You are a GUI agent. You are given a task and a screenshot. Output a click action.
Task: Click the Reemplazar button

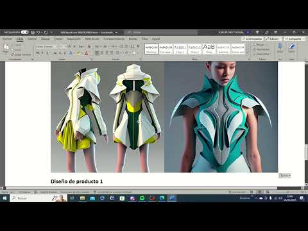pos(261,49)
